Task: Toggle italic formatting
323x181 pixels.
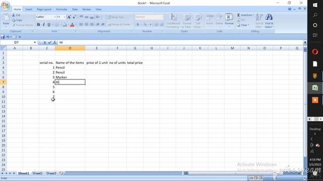Action: click(x=43, y=25)
